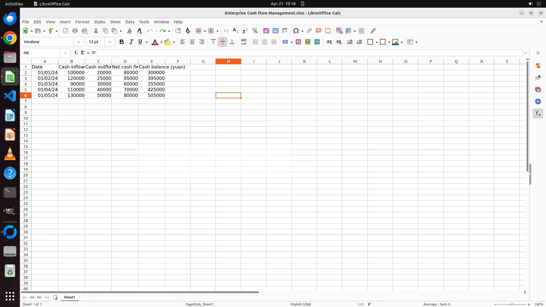Insert a chart using toolbar icon
The height and width of the screenshot is (307, 546).
pos(275,31)
